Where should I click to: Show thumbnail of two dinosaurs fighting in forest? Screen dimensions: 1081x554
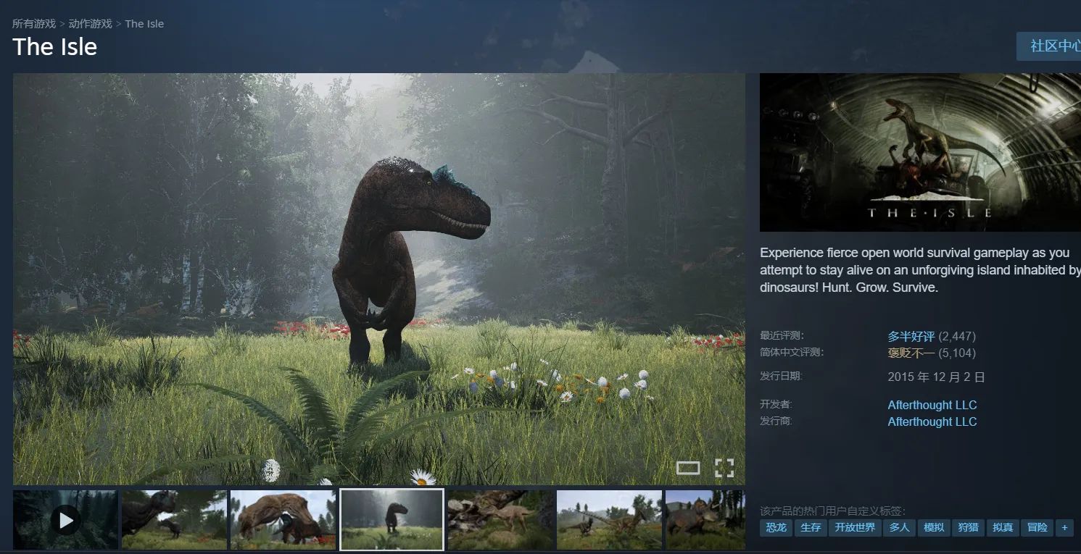174,520
